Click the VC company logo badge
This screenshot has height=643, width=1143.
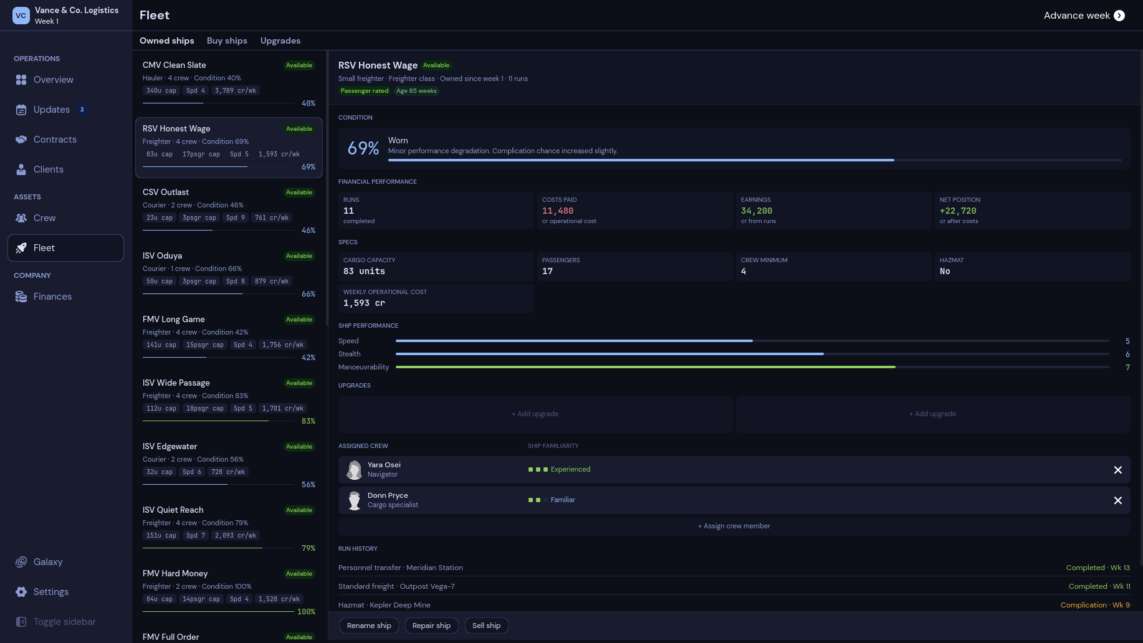(x=21, y=16)
